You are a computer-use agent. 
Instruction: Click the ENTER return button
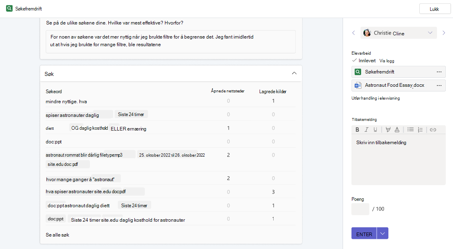pos(364,233)
